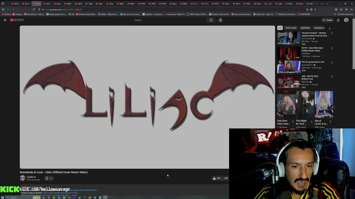Open the KITTIE Eyes Wide Open thumbnail
The width and height of the screenshot is (355, 199).
(x=289, y=53)
